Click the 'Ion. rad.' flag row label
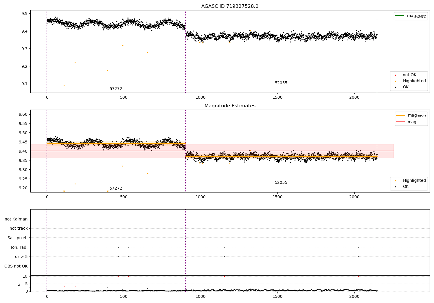Screen dimensions: 434x303 [19, 247]
